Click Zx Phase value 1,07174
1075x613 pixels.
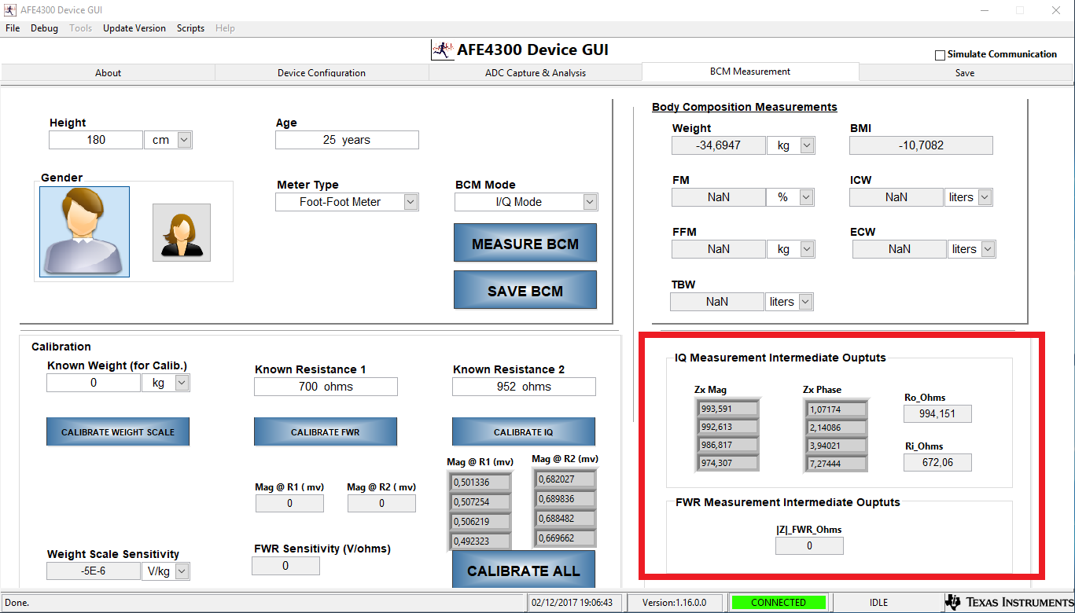[837, 409]
